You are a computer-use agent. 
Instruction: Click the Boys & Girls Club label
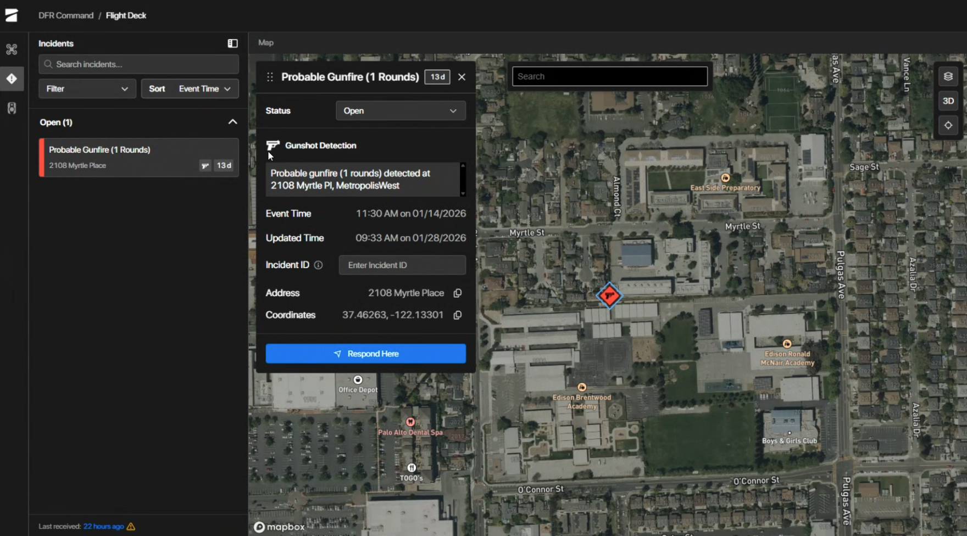(x=790, y=441)
